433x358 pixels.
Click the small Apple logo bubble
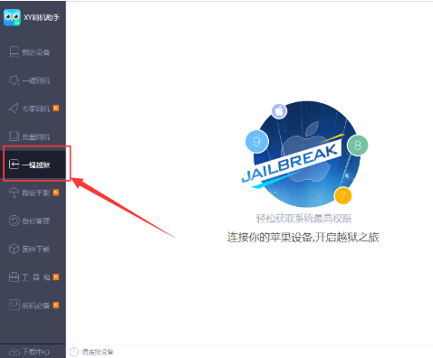point(279,111)
